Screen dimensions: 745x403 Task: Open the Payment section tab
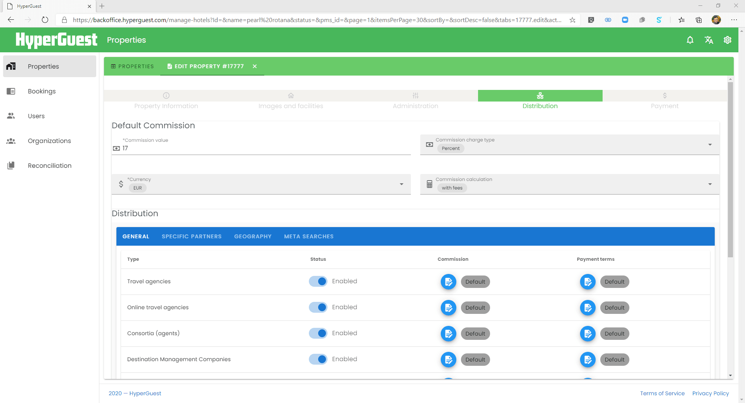click(664, 100)
